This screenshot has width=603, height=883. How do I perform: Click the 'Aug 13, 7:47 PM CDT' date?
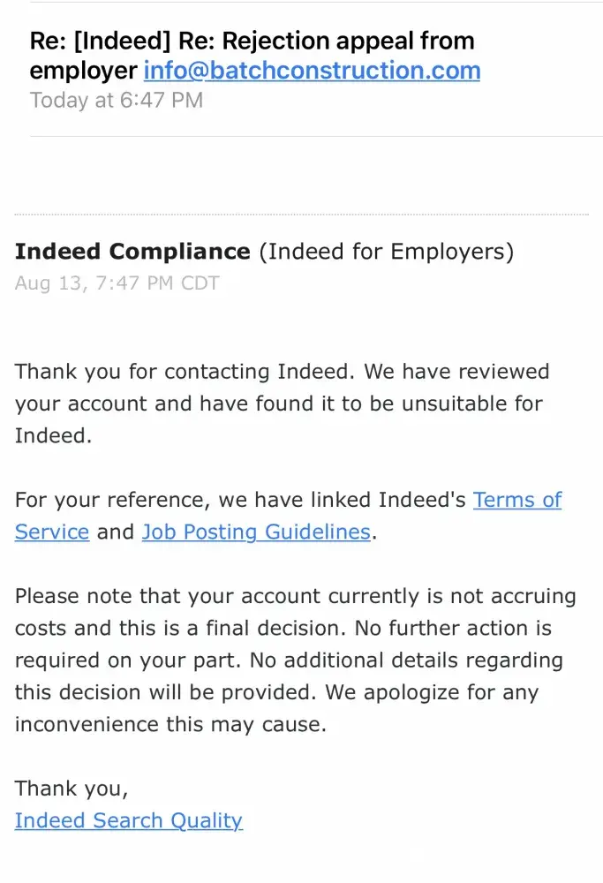point(117,283)
